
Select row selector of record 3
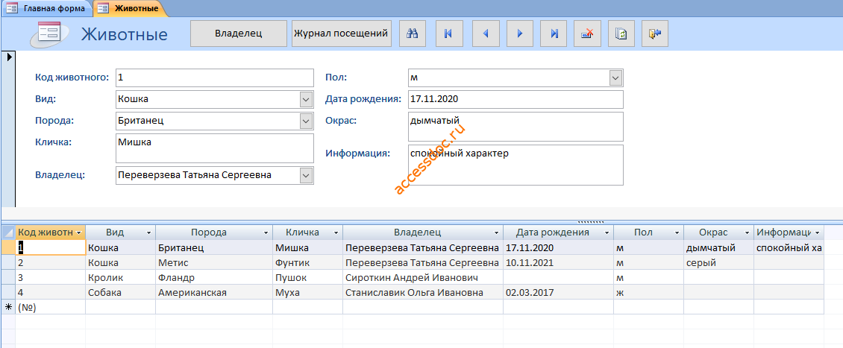(x=8, y=278)
